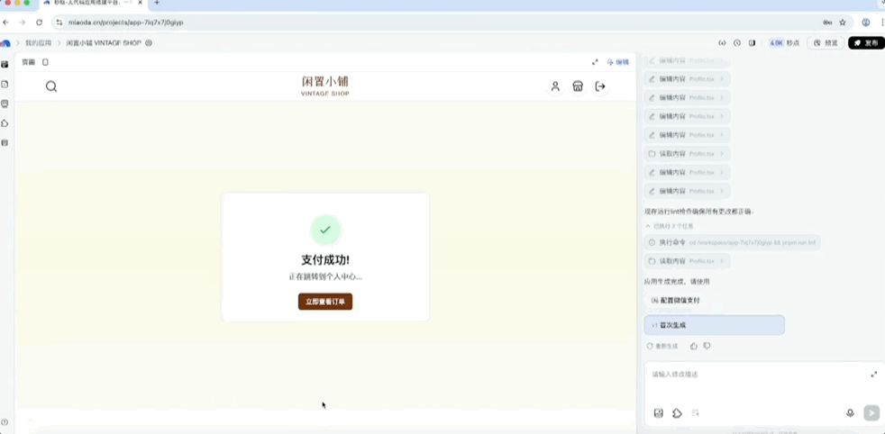The height and width of the screenshot is (434, 885).
Task: Click the microphone voice input icon
Action: (x=850, y=413)
